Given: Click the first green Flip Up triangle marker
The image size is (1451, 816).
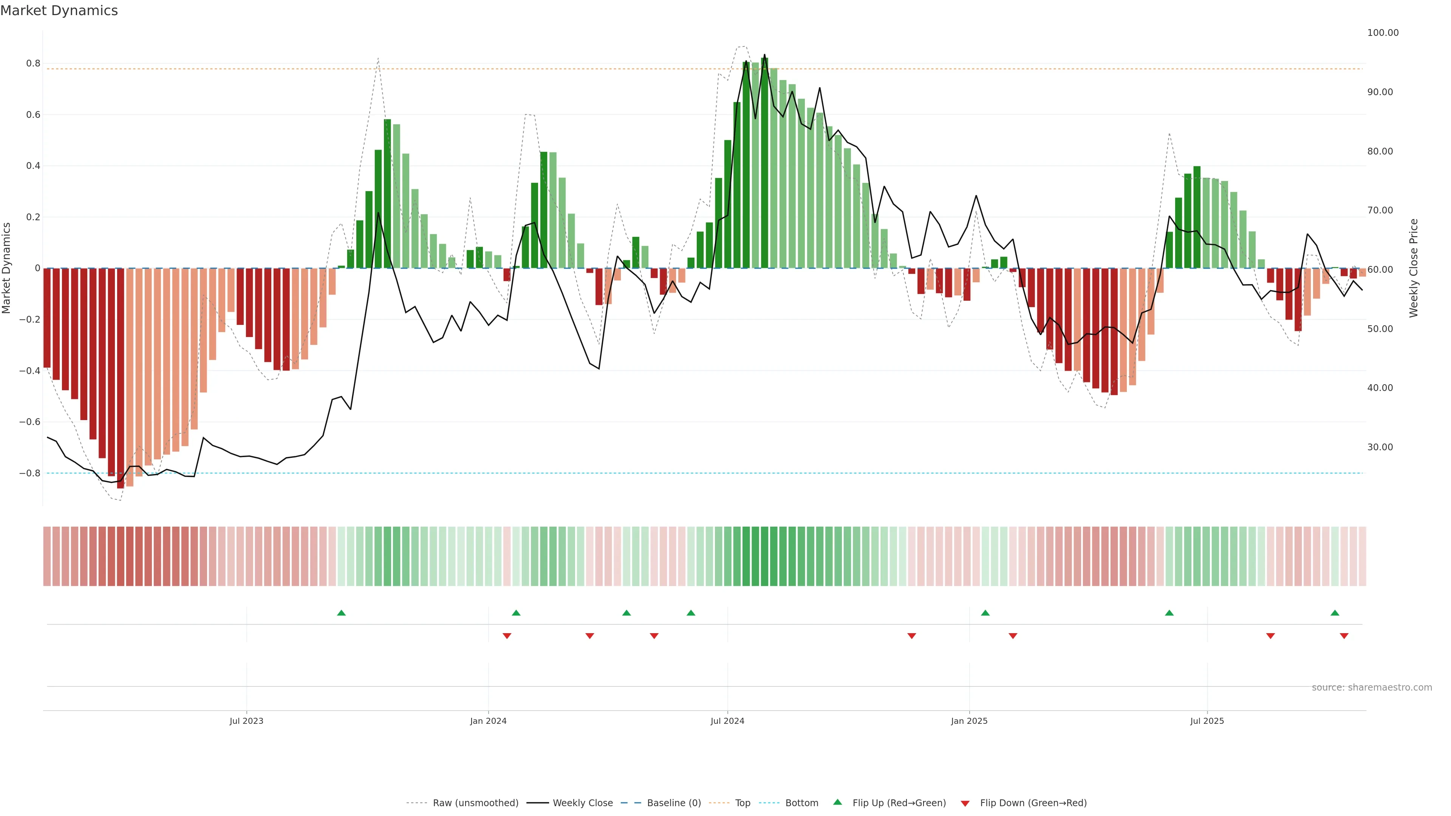Looking at the screenshot, I should [341, 613].
